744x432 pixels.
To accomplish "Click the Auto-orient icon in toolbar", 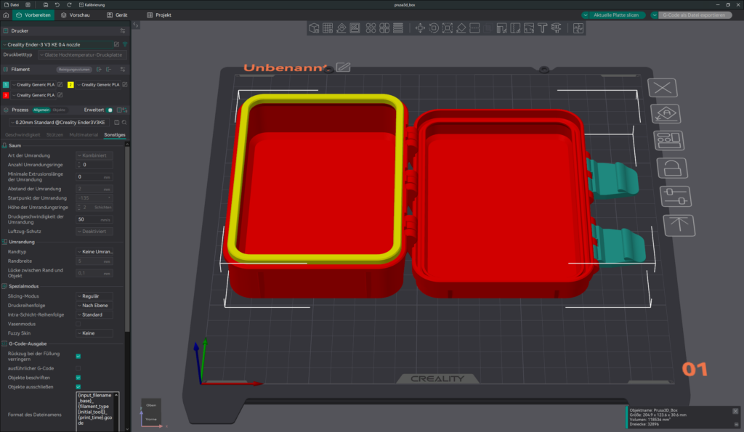I will [x=342, y=28].
